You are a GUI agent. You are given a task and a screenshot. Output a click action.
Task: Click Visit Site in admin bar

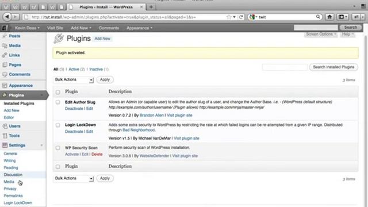(x=55, y=28)
